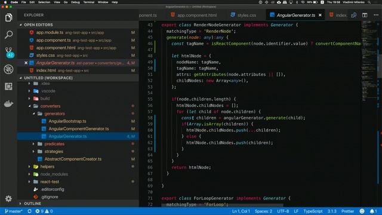Viewport: 382px width, 215px height.
Task: Click the Prettier status item
Action: 347,211
